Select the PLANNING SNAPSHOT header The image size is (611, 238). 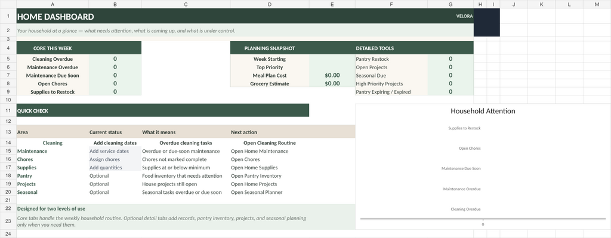[269, 48]
